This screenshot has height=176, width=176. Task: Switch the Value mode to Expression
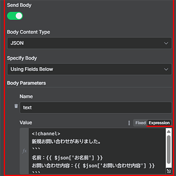159,123
